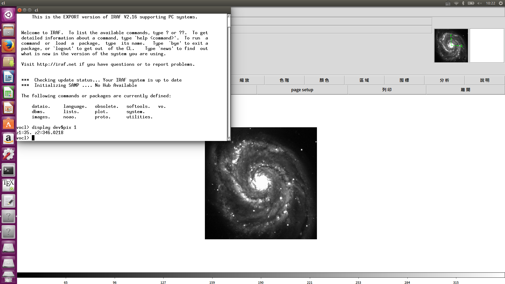Select the 色階 (scale) menu button
Viewport: 505px width, 284px height.
point(284,80)
